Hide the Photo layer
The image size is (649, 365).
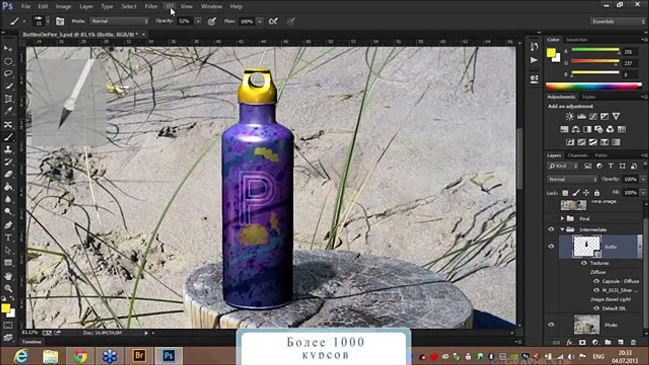tap(551, 324)
